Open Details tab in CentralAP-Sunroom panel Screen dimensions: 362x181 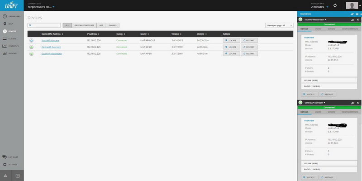click(304, 112)
